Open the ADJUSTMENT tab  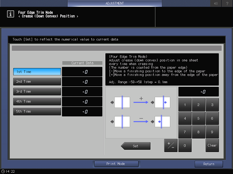pos(114,3)
